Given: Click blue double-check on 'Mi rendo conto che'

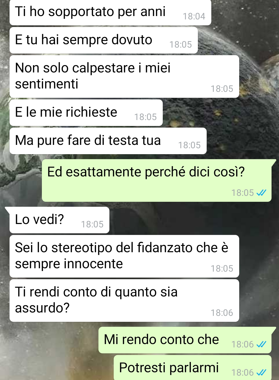Looking at the screenshot, I should click(261, 344).
